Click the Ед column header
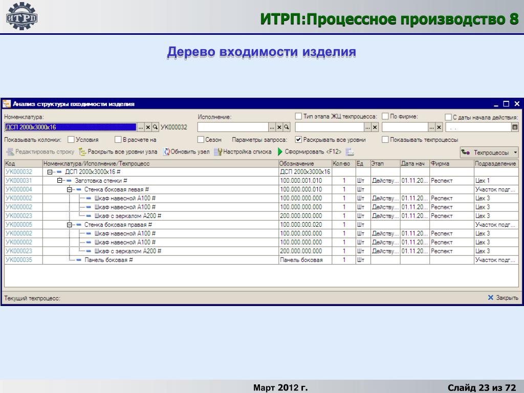Viewport: 524px width, 393px height. pos(363,164)
